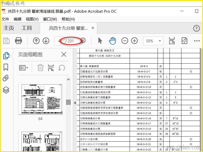Open the 视图(V) menu

(32, 19)
